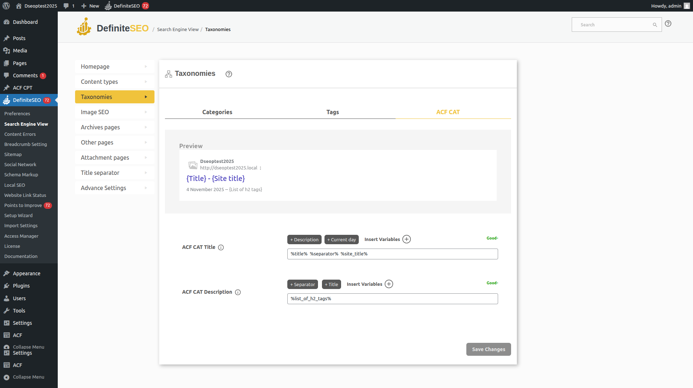Expand the Content types section
The height and width of the screenshot is (388, 693).
[146, 82]
